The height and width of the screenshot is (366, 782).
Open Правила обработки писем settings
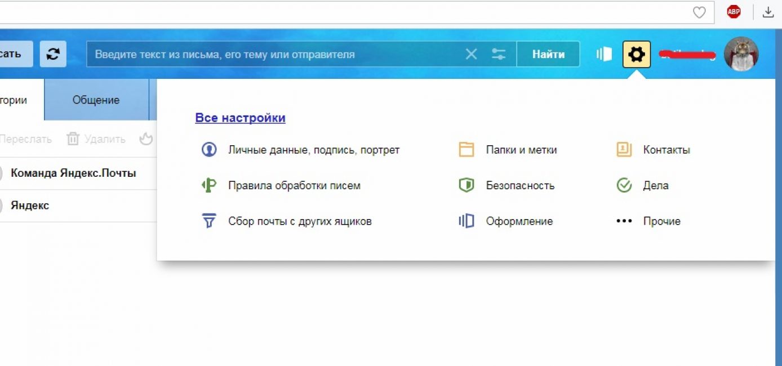[294, 185]
